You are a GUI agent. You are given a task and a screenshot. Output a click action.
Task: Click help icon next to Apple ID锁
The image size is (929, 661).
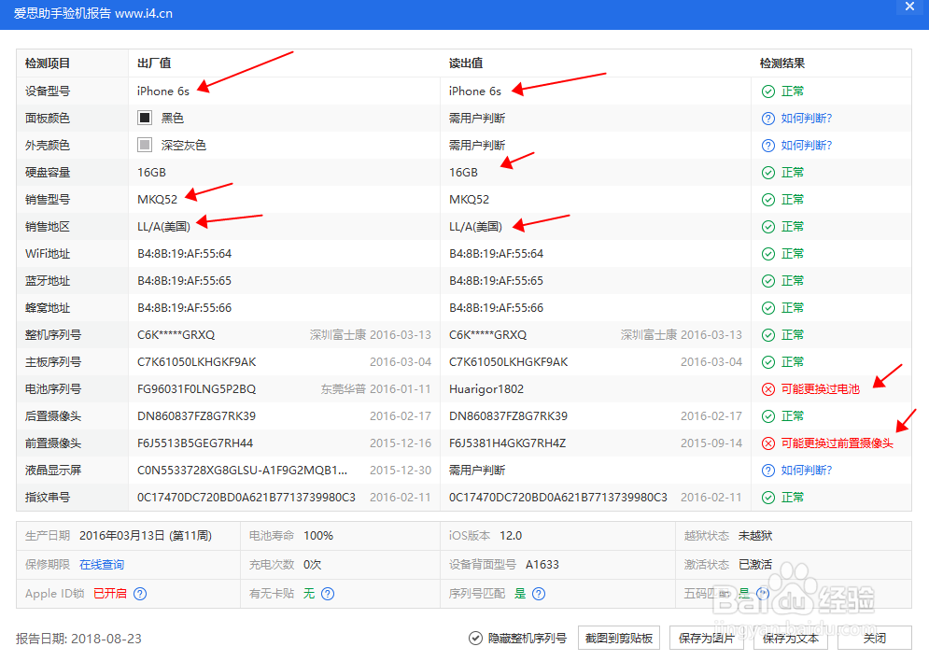[x=140, y=594]
